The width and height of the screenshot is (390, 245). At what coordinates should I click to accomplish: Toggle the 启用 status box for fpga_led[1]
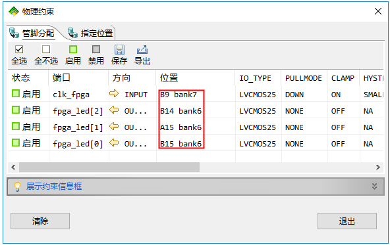click(16, 126)
